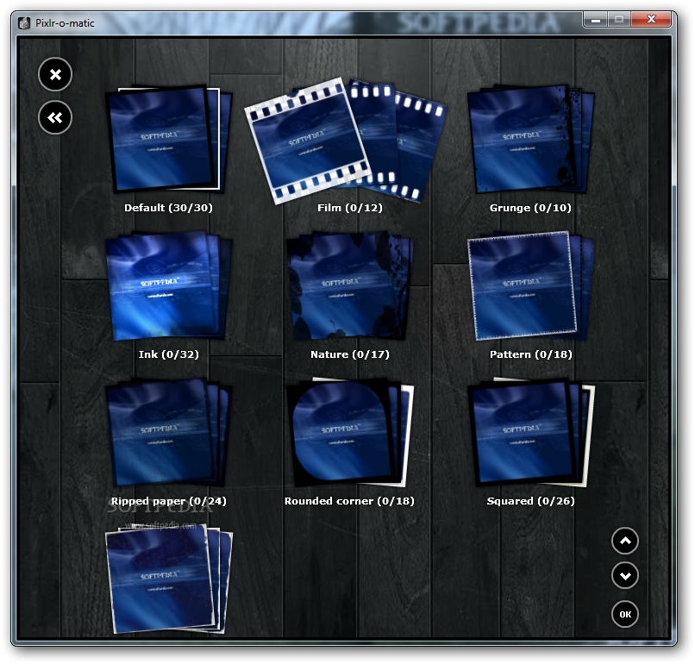Click the "Nature (0/17)" label

[x=350, y=354]
